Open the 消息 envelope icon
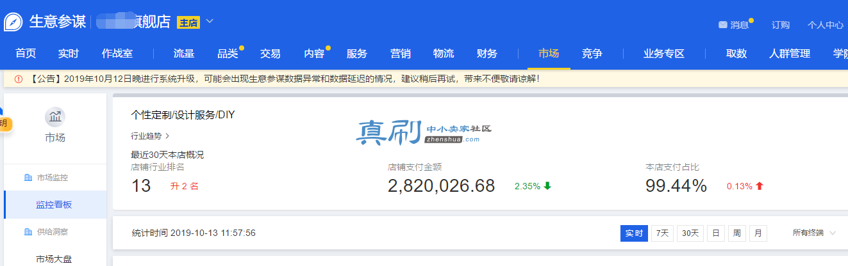 pos(723,25)
